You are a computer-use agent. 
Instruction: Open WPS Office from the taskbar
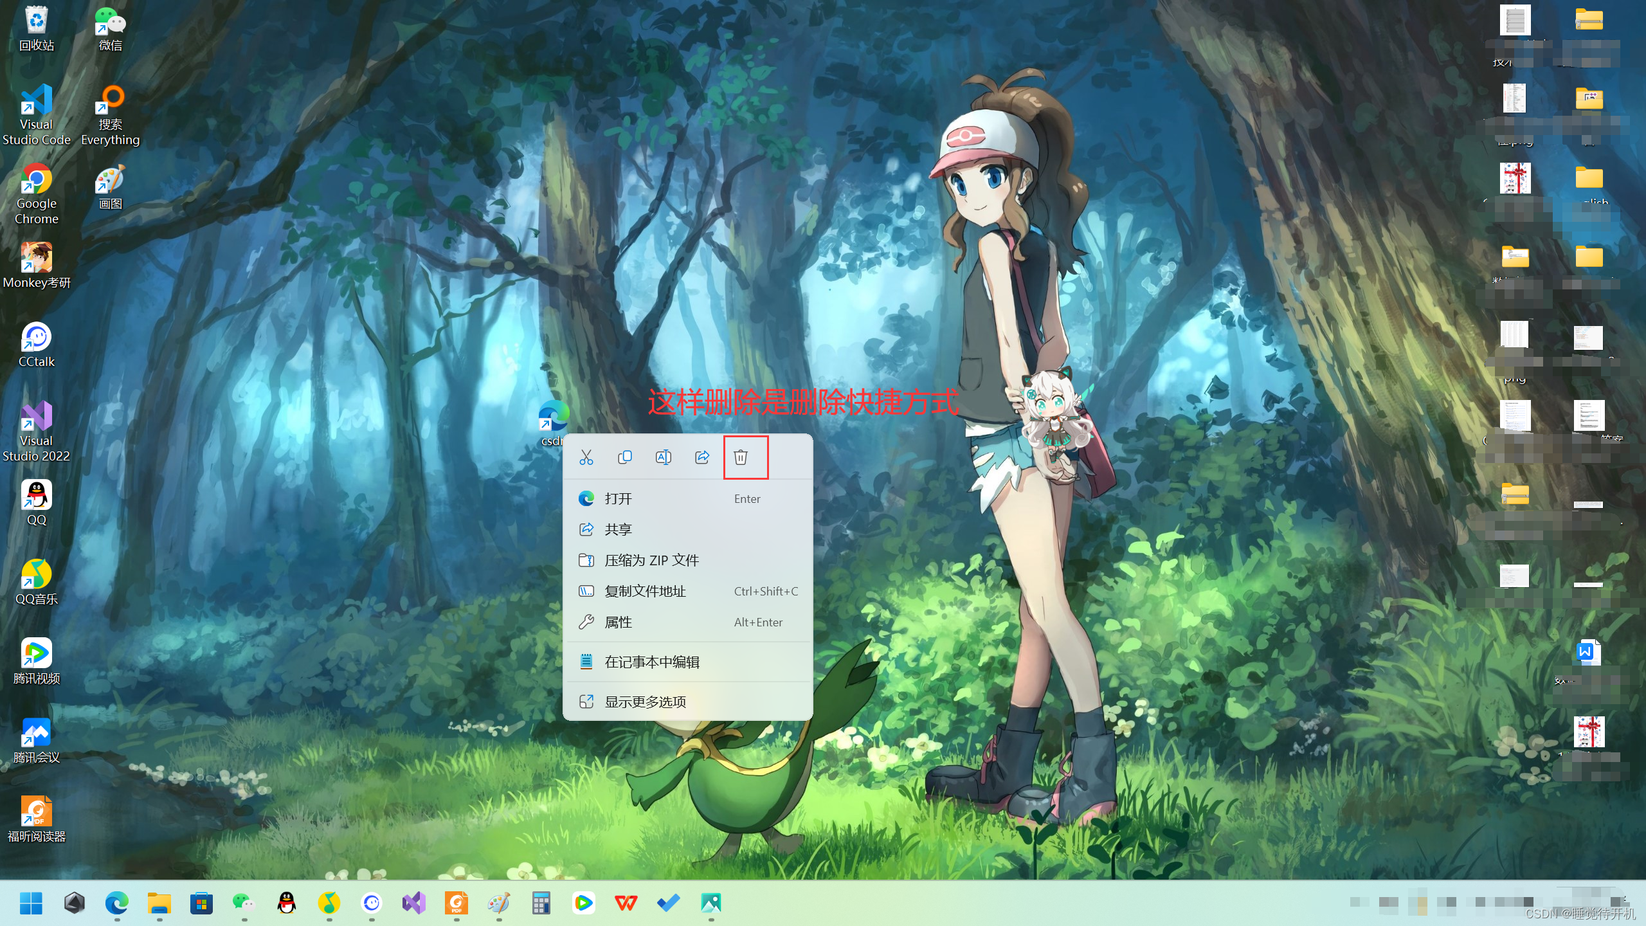[626, 903]
